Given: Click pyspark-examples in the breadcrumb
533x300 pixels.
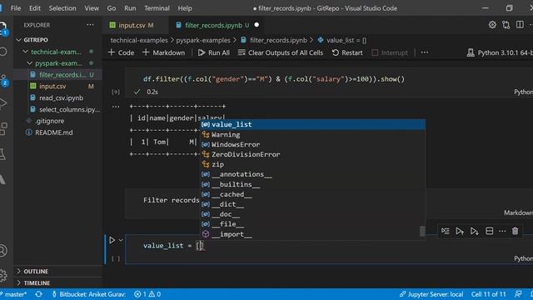Looking at the screenshot, I should tap(203, 40).
